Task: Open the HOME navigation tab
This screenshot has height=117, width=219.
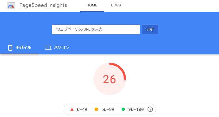Action: tap(92, 5)
